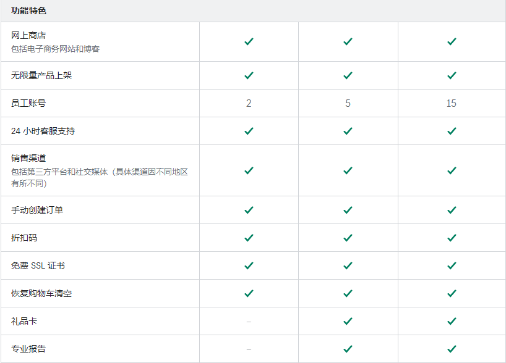
Task: Select the 恢复购物车清空 checkmark in the middle column
Action: click(x=349, y=293)
